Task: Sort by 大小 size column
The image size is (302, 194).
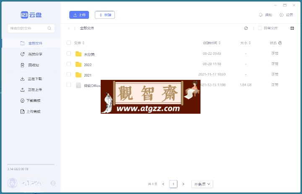Action: pos(245,43)
